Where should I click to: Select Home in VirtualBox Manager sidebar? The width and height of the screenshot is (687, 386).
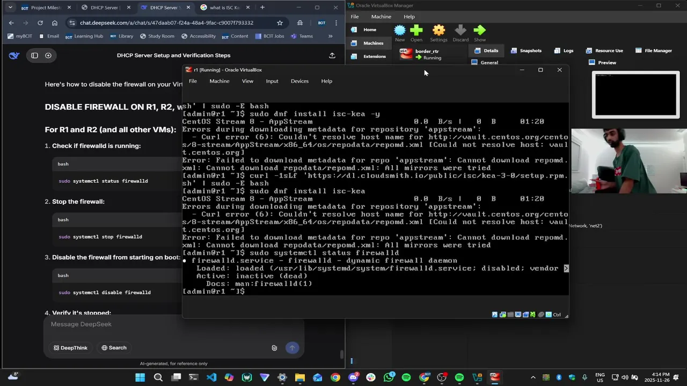pos(369,29)
